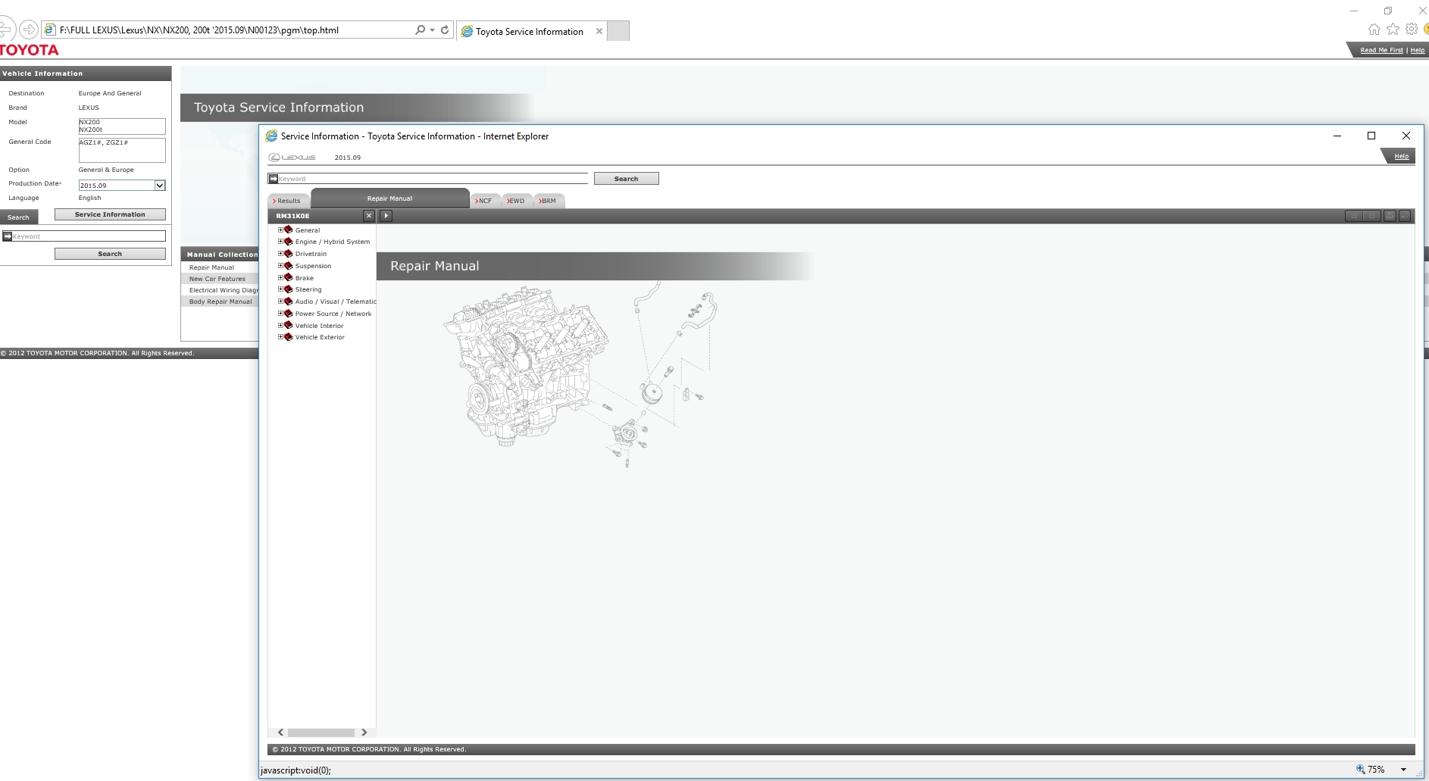Click the book icon beside Brake
Image resolution: width=1429 pixels, height=781 pixels.
coord(288,277)
